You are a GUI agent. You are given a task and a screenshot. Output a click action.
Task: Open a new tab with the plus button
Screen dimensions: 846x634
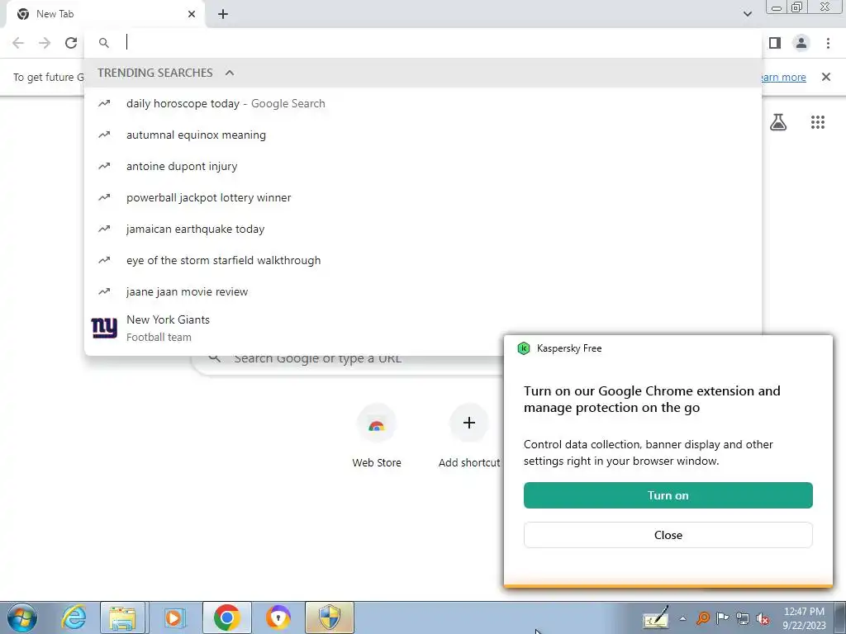[223, 14]
